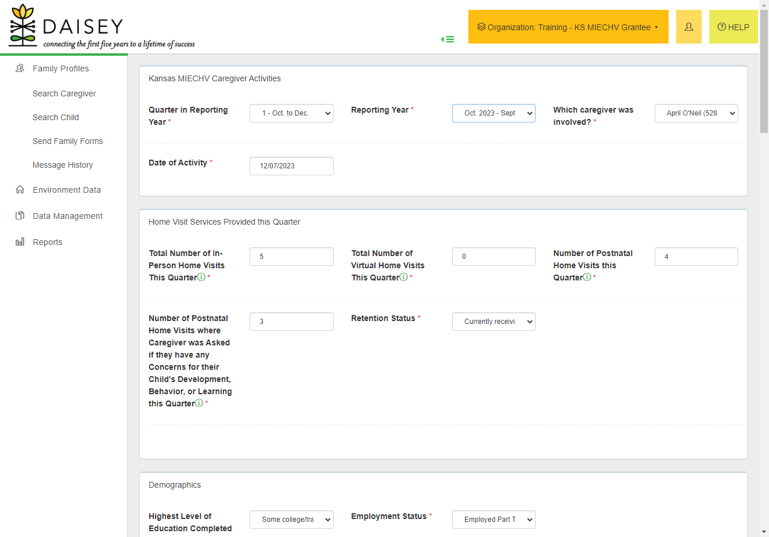Click the Kansas MIECHV Caregiver Activities heading
The height and width of the screenshot is (537, 769).
(215, 78)
